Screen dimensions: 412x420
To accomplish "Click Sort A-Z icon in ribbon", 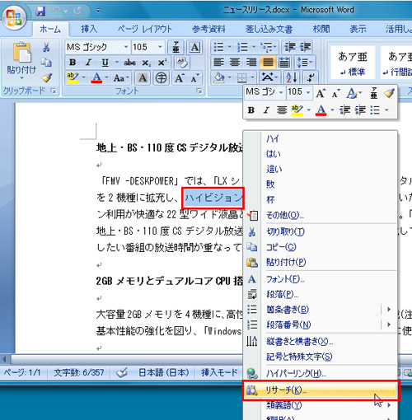I will click(292, 78).
